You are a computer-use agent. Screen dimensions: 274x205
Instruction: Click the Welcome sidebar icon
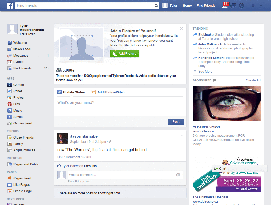pos(10,43)
